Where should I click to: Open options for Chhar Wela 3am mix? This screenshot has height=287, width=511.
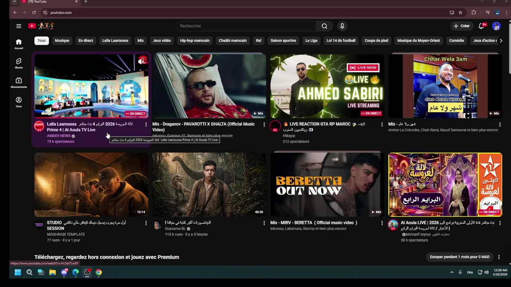click(x=500, y=124)
